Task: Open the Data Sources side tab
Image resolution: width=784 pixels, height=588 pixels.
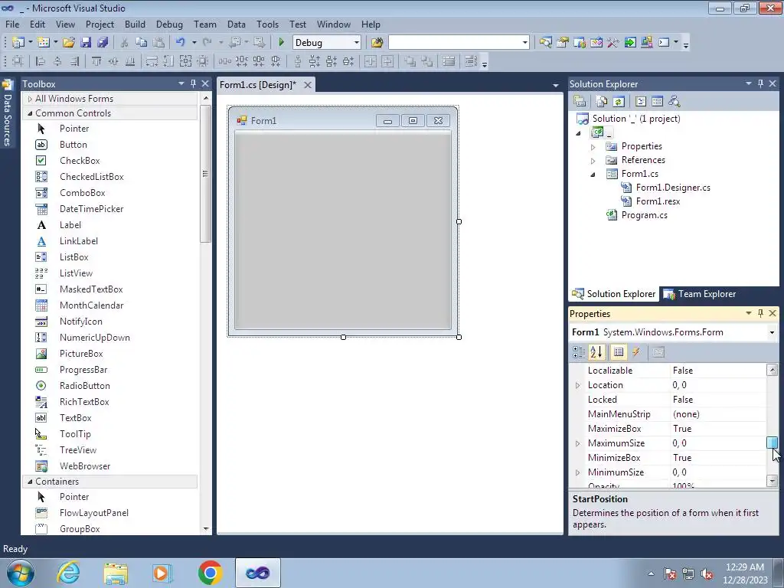Action: (x=7, y=113)
